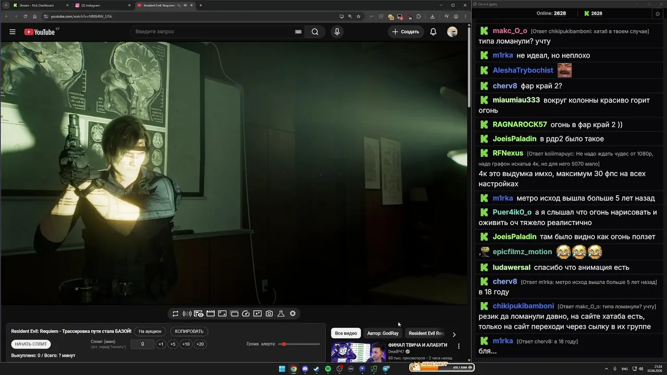Viewport: 667px width, 375px height.
Task: Click the YouTube search magnifier button
Action: pos(315,32)
